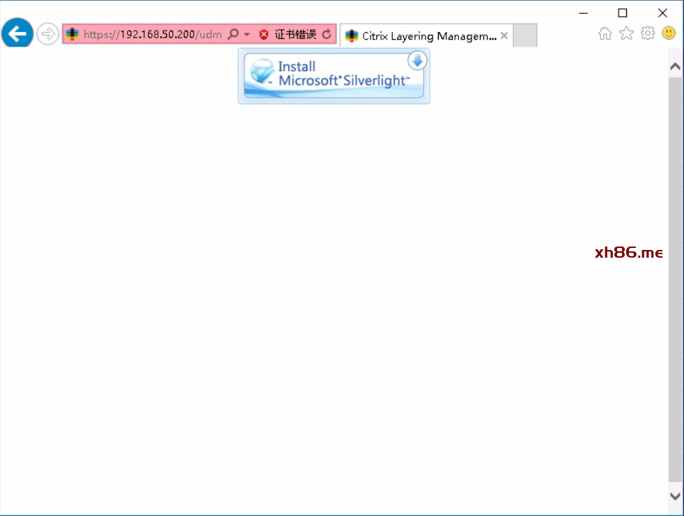Select the Citrix Layering Management tab

[x=421, y=36]
